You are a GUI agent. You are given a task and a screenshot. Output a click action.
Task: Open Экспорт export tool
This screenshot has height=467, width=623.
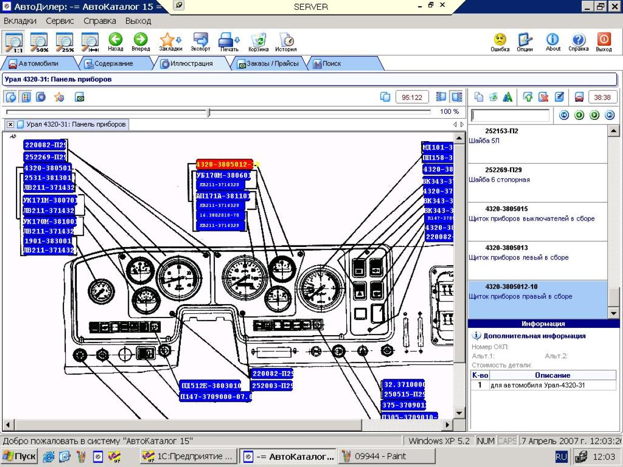coord(200,42)
